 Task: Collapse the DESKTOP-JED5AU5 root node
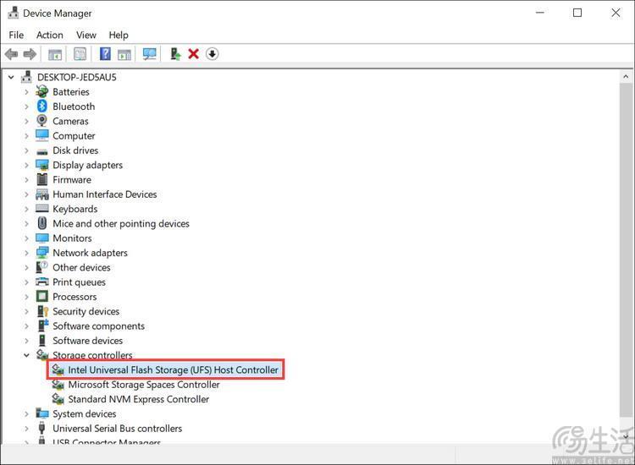tap(11, 77)
